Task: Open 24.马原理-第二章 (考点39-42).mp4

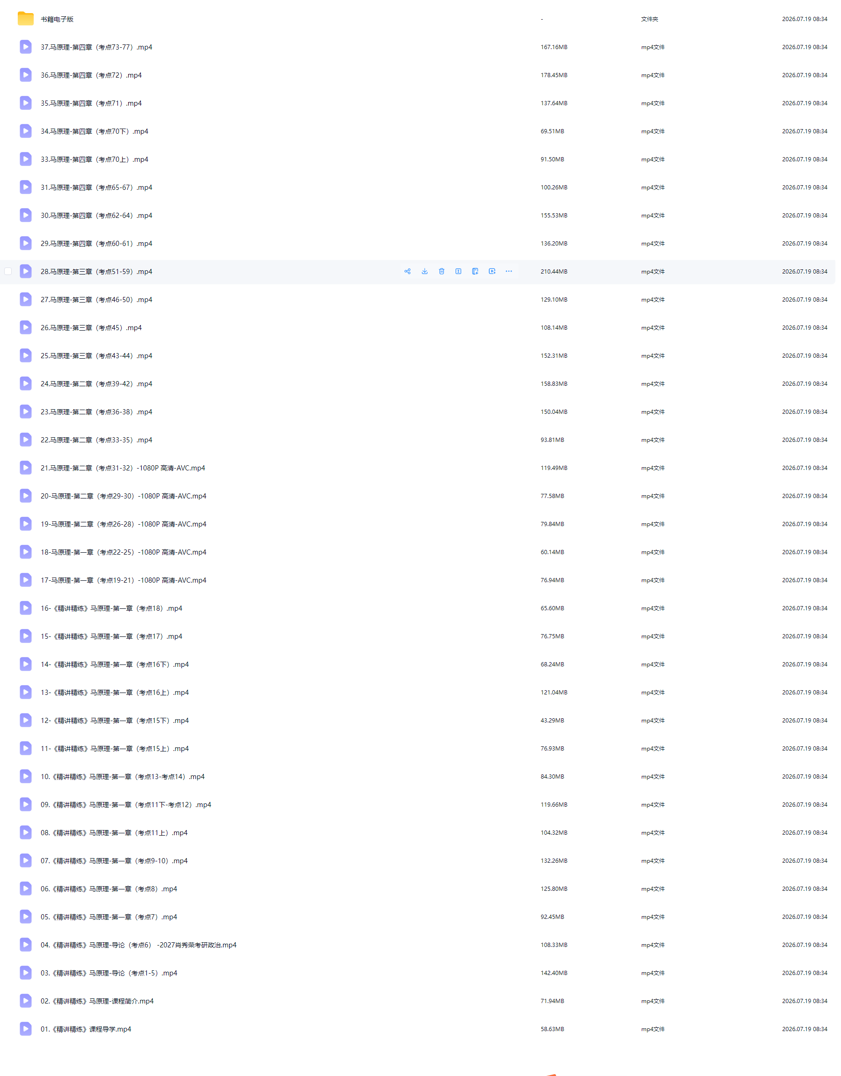Action: [x=96, y=384]
